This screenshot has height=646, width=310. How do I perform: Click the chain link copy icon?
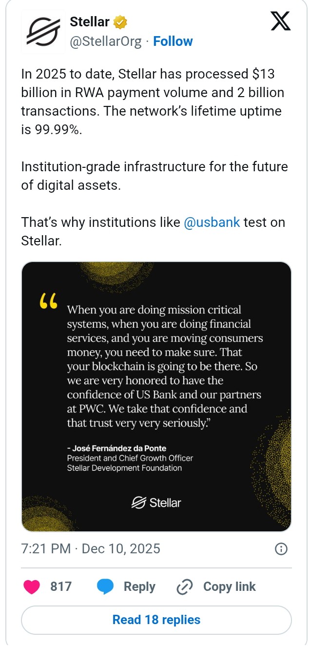(184, 587)
